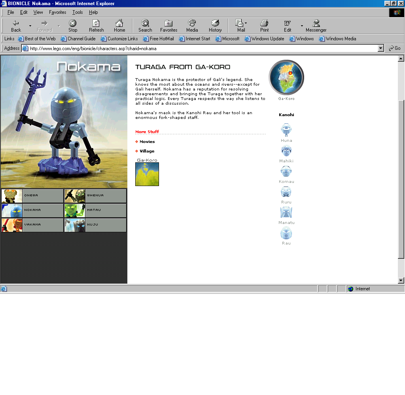Expand the Edit button dropdown arrow

pyautogui.click(x=302, y=26)
